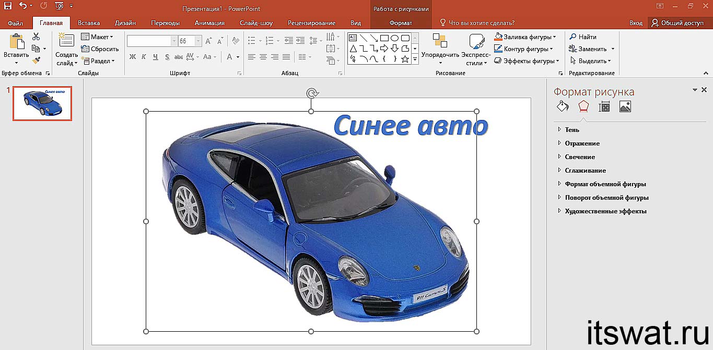
Task: Expand the Тень (Shadow) section
Action: pyautogui.click(x=572, y=129)
